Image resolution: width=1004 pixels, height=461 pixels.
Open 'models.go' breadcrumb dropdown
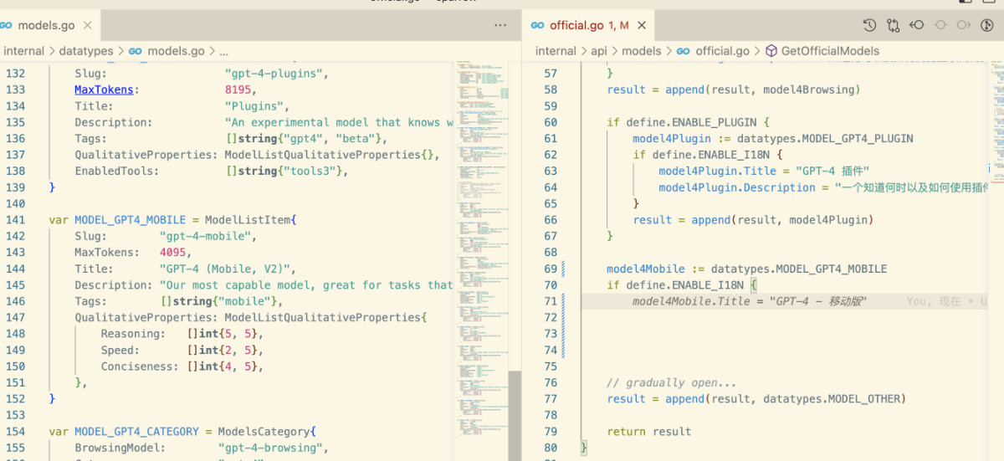177,51
